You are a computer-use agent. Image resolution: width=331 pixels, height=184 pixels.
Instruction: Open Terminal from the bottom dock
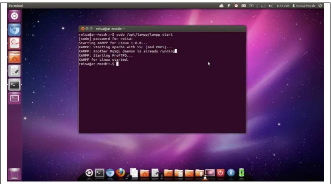(100, 173)
